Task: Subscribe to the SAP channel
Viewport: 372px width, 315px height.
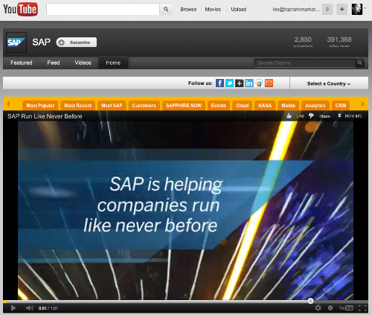Action: pyautogui.click(x=77, y=42)
